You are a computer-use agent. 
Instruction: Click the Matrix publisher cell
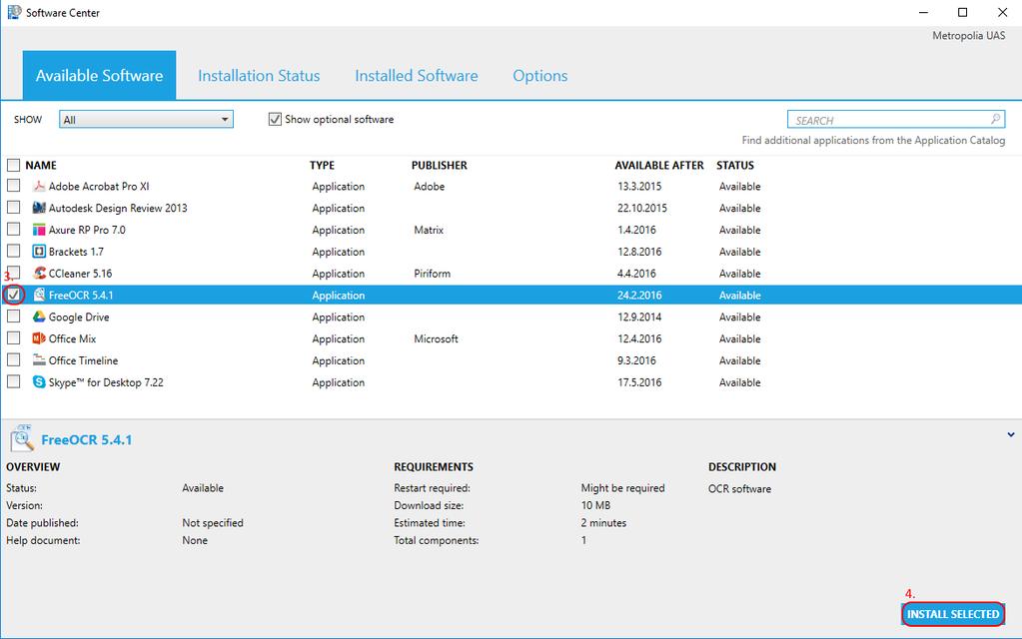(x=429, y=230)
